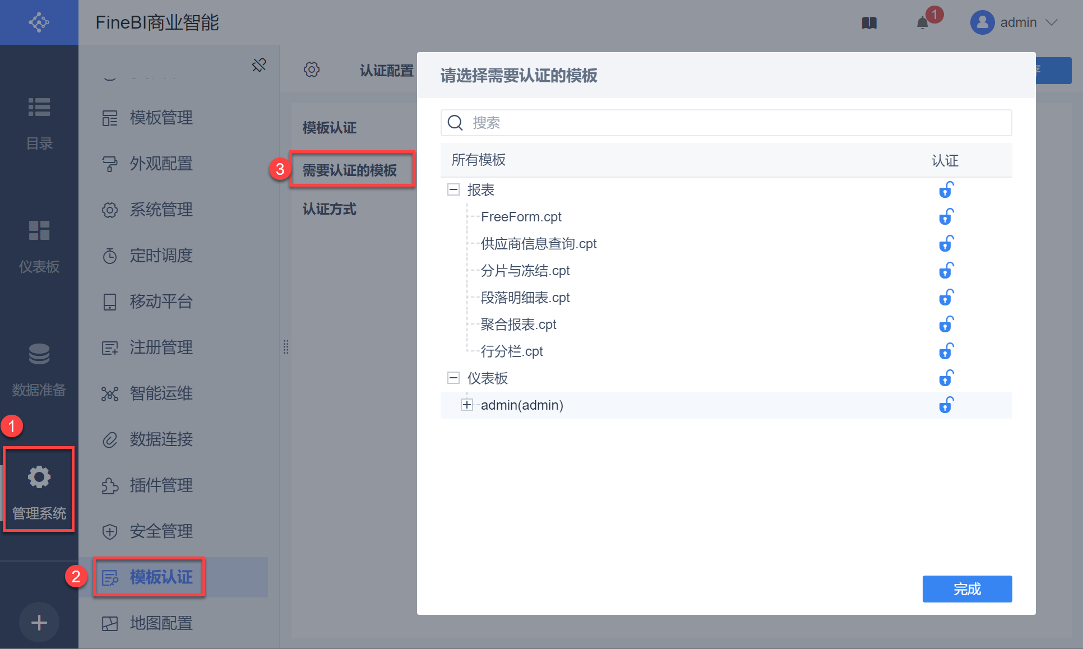Toggle authentication lock for 聚合报表.cpt
The height and width of the screenshot is (649, 1083).
946,324
